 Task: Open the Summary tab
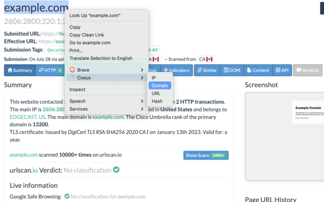coord(19,70)
